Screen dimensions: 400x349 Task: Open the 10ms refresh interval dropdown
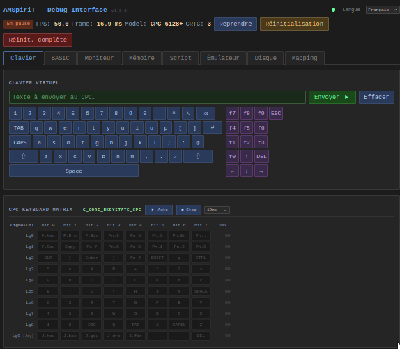pos(217,210)
